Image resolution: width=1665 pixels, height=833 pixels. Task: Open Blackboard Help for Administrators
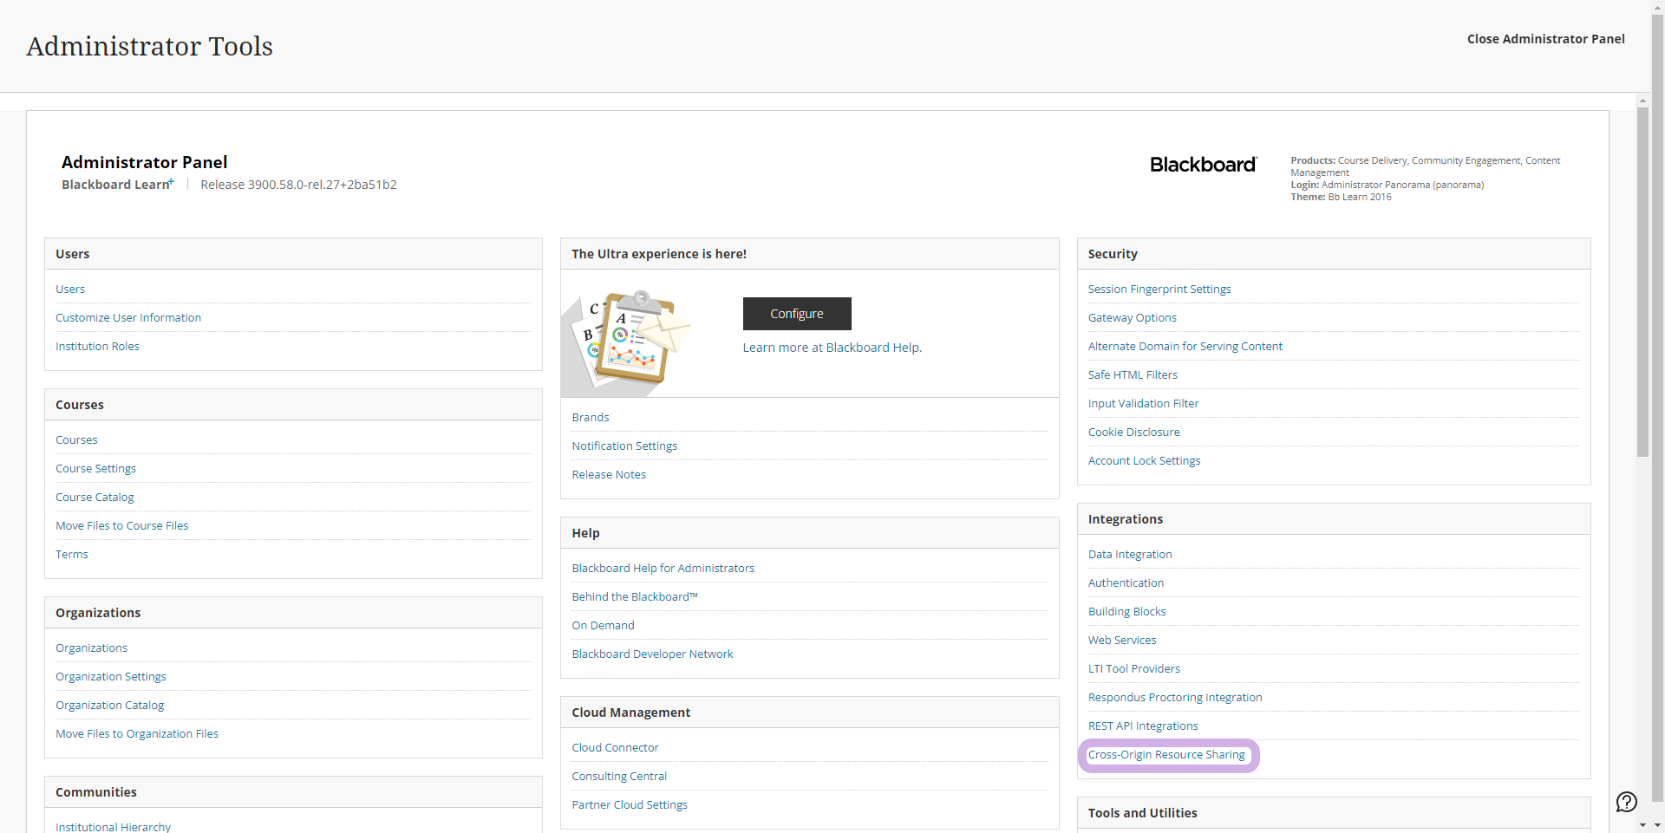pos(663,569)
